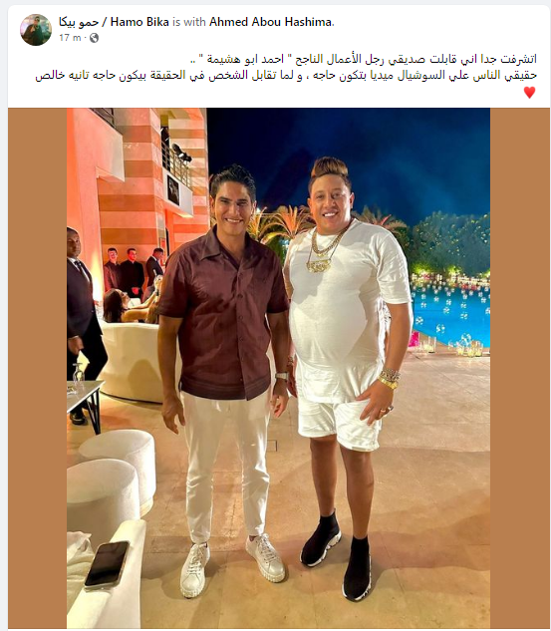This screenshot has width=551, height=631.
Task: Open tagged Ahmed Abou Hashima profile link
Action: point(270,22)
